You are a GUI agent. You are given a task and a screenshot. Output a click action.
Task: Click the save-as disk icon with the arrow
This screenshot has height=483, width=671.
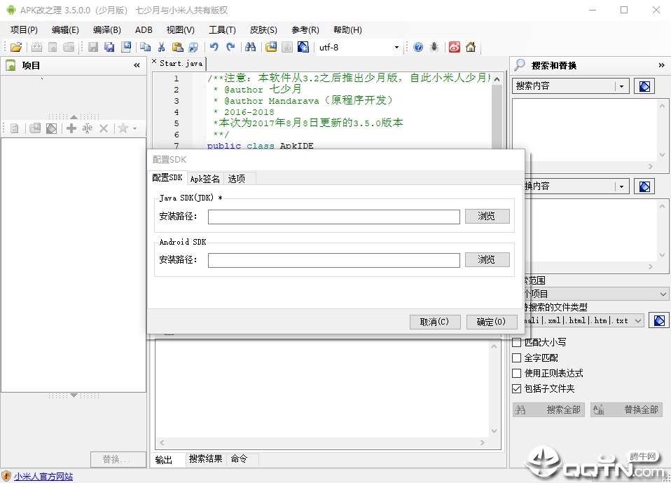tap(126, 47)
